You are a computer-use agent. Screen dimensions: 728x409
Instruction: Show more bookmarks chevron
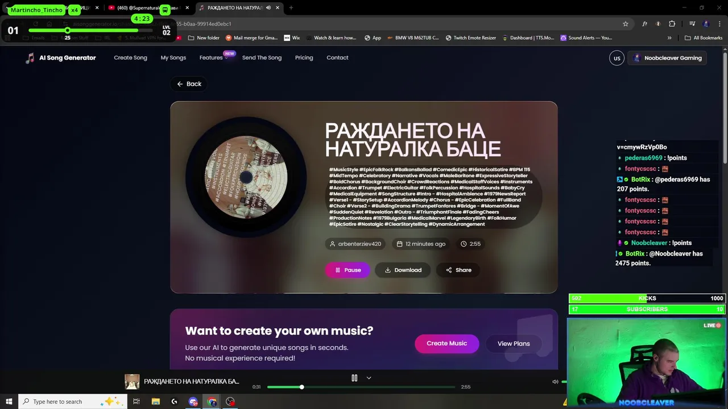[669, 38]
